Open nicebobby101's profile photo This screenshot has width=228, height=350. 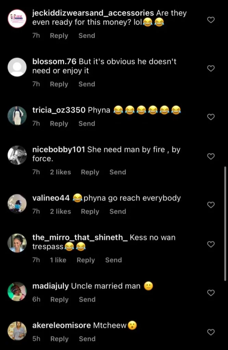pos(17,155)
